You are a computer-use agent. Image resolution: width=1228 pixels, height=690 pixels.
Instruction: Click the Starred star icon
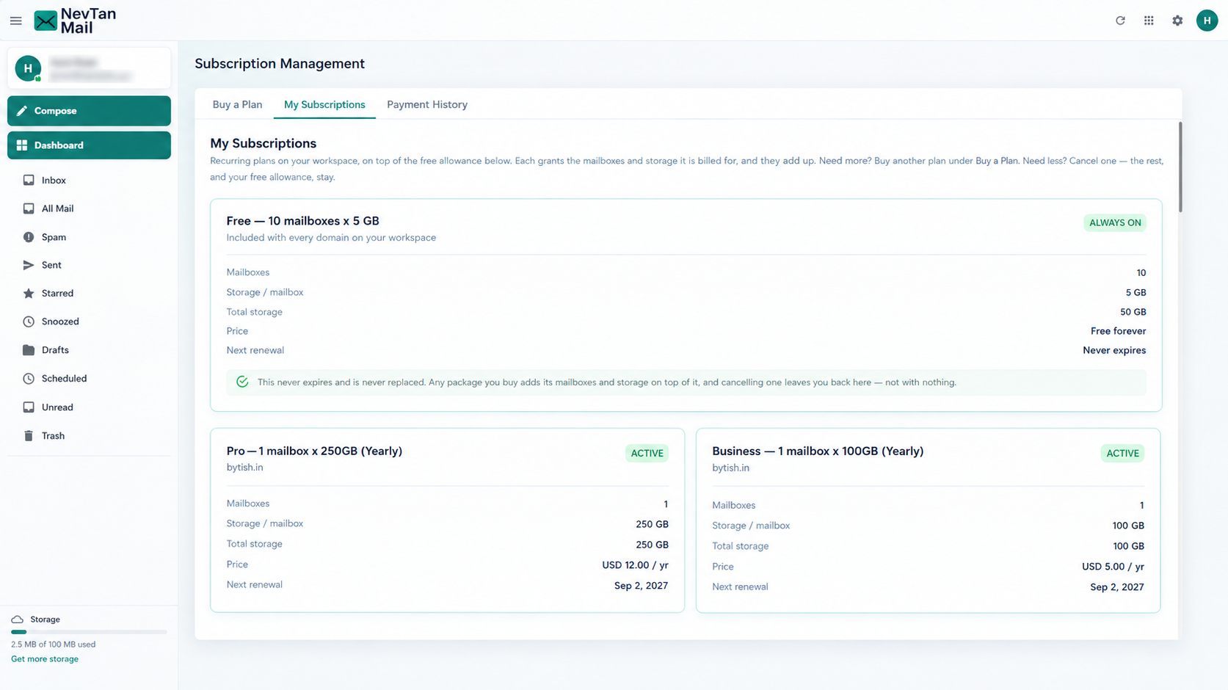[29, 294]
